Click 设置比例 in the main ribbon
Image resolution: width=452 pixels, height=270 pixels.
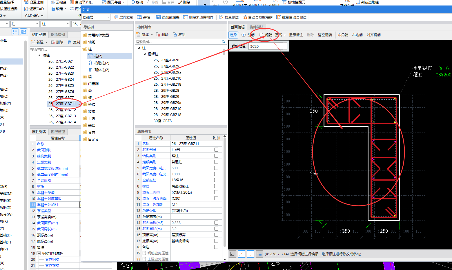[x=34, y=2]
